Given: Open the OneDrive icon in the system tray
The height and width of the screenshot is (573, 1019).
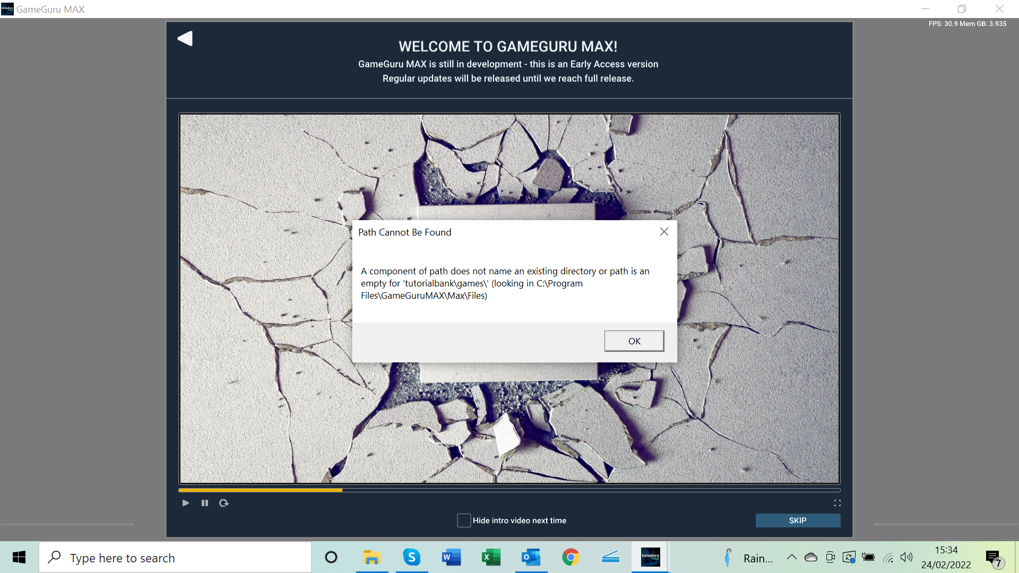Looking at the screenshot, I should point(810,557).
